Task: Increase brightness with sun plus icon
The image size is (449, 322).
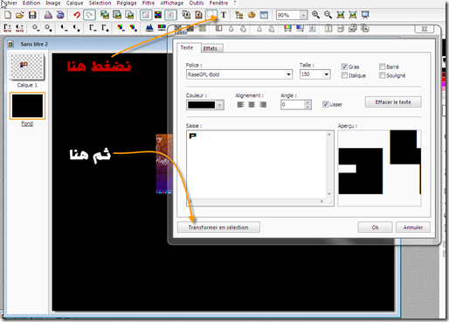Action: click(x=48, y=28)
